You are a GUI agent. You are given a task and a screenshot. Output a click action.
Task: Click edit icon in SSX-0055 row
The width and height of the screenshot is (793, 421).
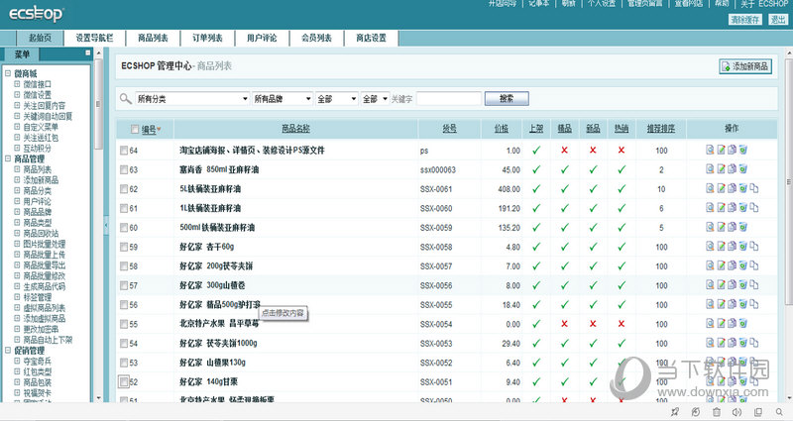(x=722, y=304)
